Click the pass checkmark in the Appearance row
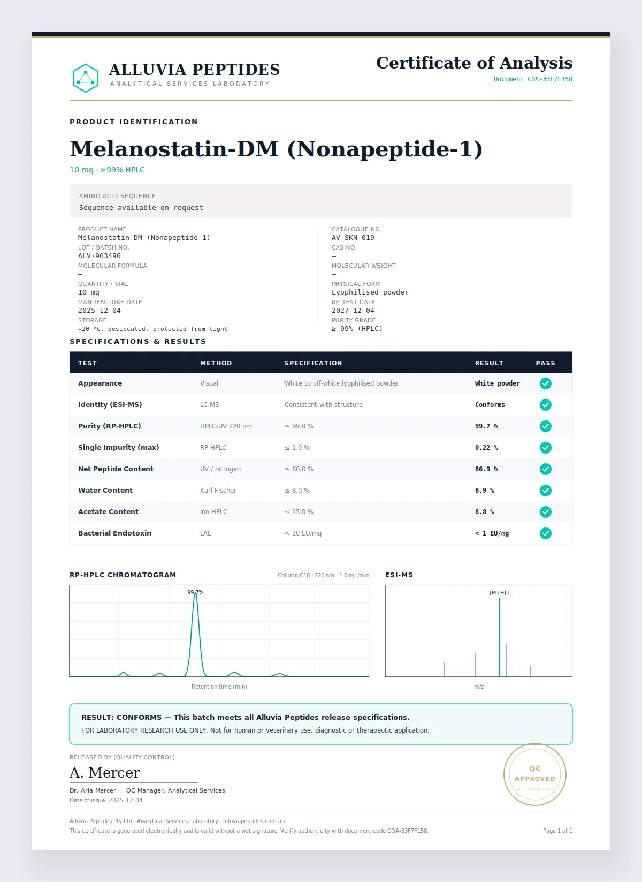The image size is (642, 882). pyautogui.click(x=545, y=383)
